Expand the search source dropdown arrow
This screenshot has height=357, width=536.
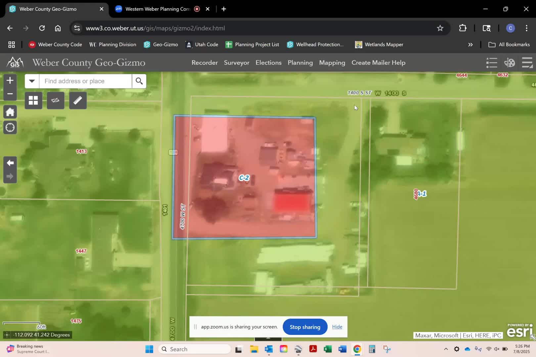tap(32, 81)
